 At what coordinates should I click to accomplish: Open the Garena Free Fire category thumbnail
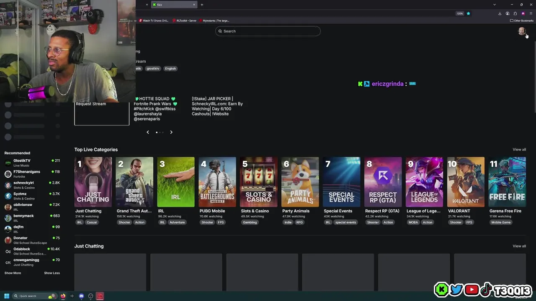tap(507, 182)
